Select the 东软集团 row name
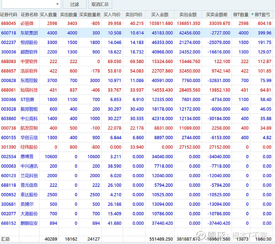 point(29,33)
